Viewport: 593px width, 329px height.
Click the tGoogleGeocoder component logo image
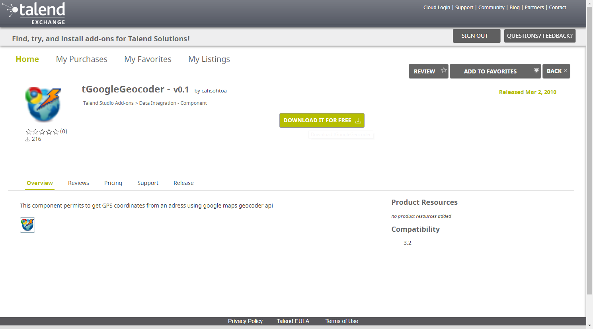(x=43, y=104)
